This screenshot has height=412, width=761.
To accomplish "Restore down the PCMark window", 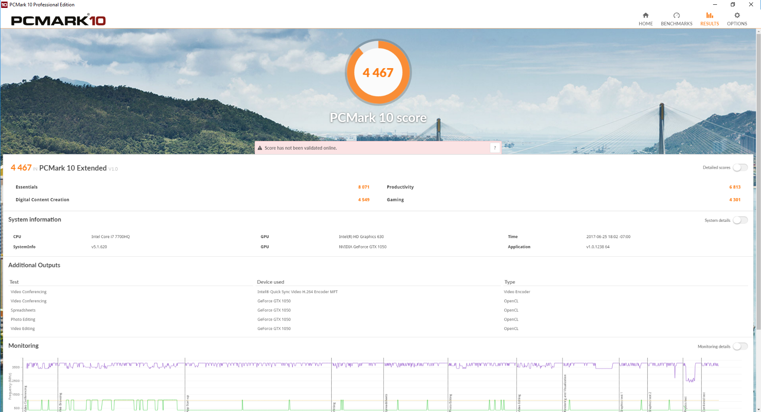I will (732, 5).
